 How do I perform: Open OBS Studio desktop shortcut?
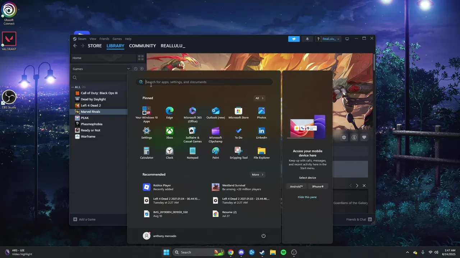click(x=9, y=99)
